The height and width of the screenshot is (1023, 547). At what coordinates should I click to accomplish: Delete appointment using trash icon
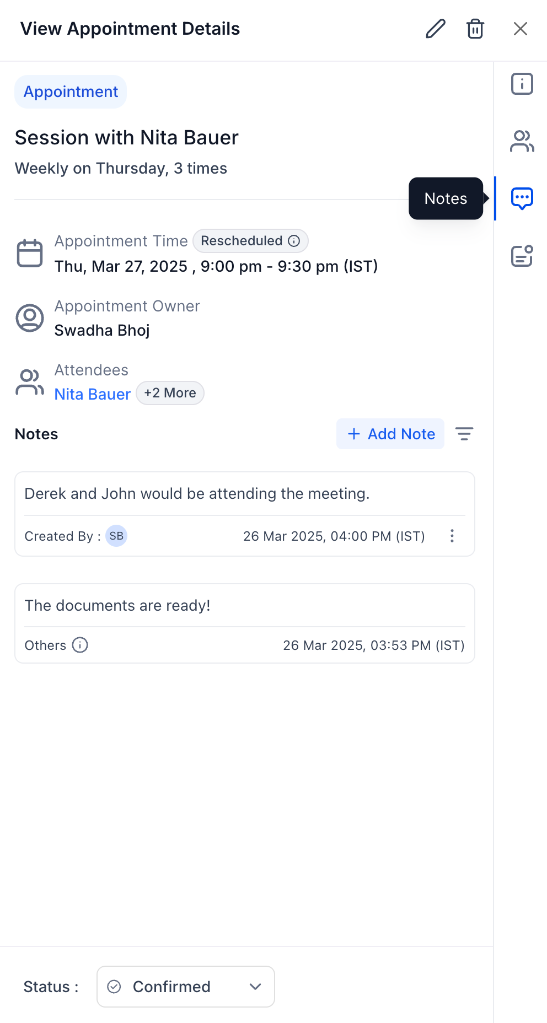475,29
